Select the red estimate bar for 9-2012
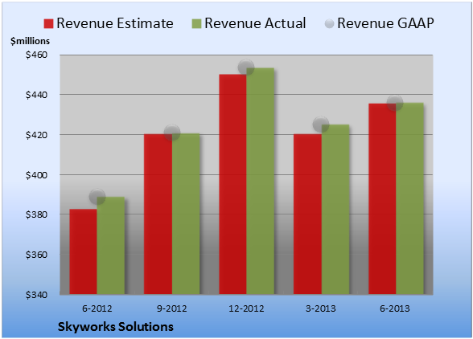Viewport: 473px width, 339px height. pos(158,214)
